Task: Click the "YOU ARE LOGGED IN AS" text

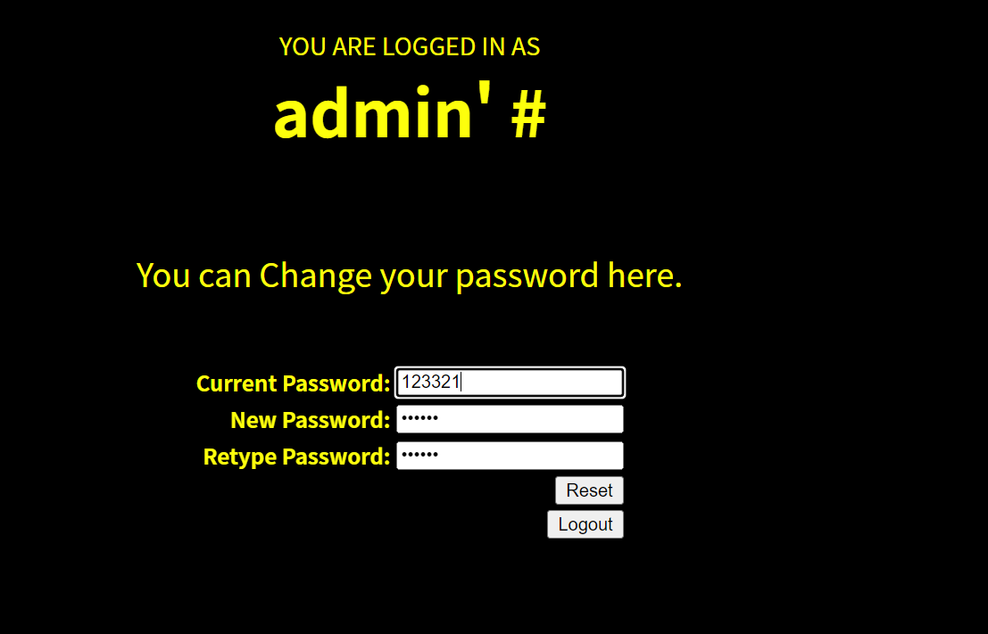Action: tap(410, 46)
